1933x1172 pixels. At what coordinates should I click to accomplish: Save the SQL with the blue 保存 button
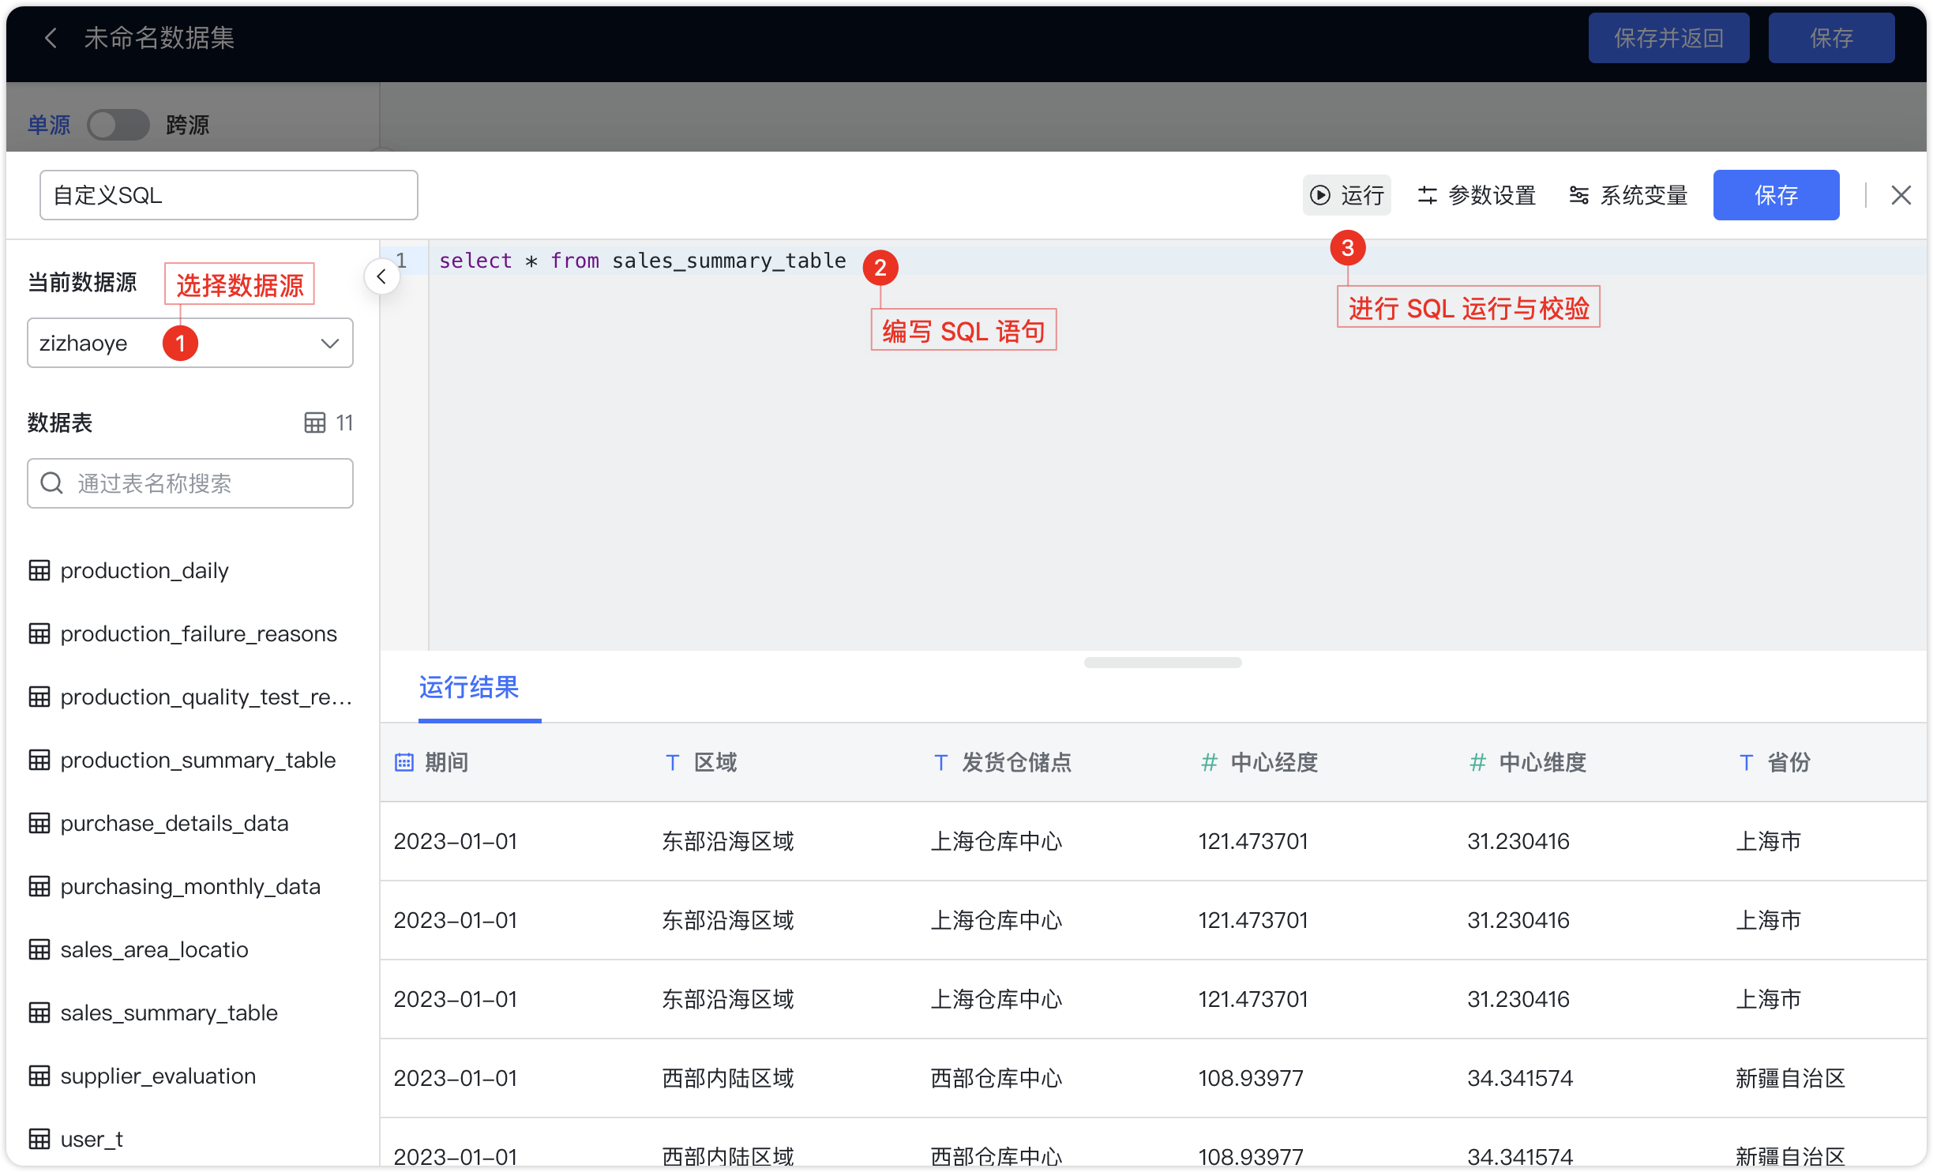coord(1776,195)
